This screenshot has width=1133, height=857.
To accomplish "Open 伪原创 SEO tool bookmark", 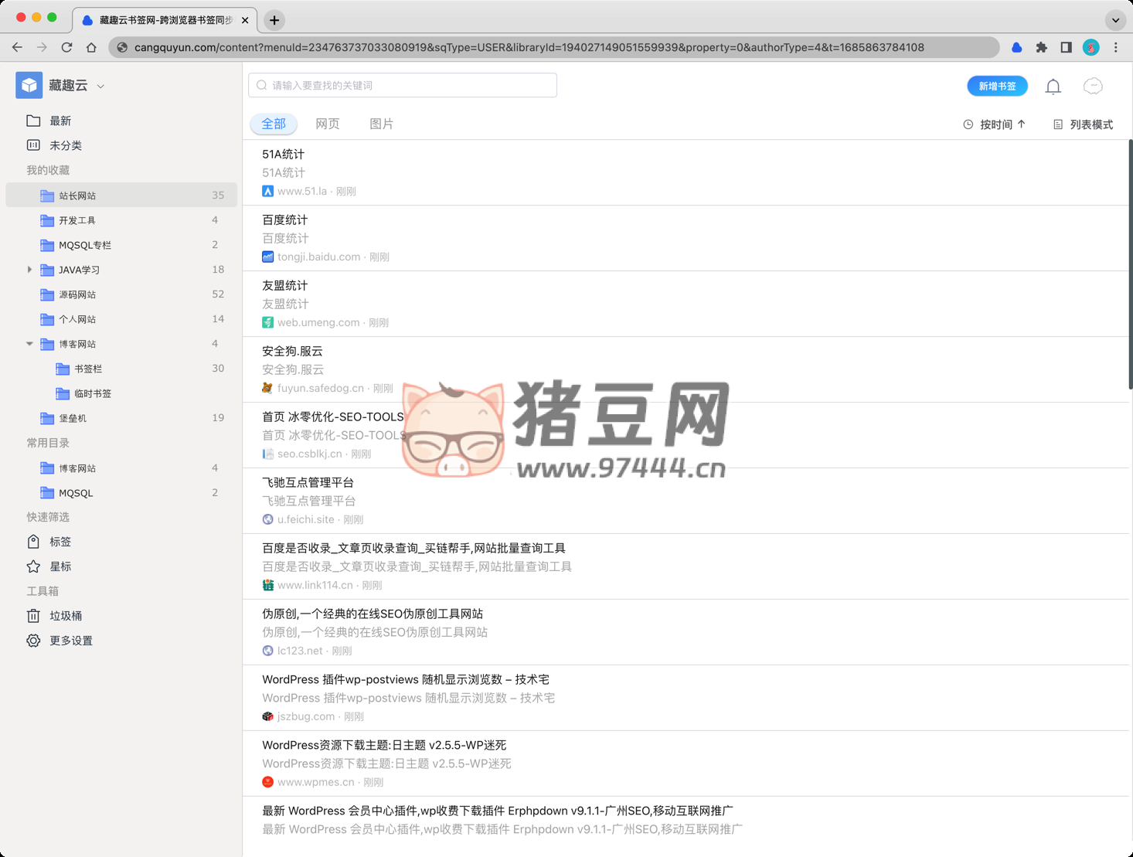I will point(373,614).
